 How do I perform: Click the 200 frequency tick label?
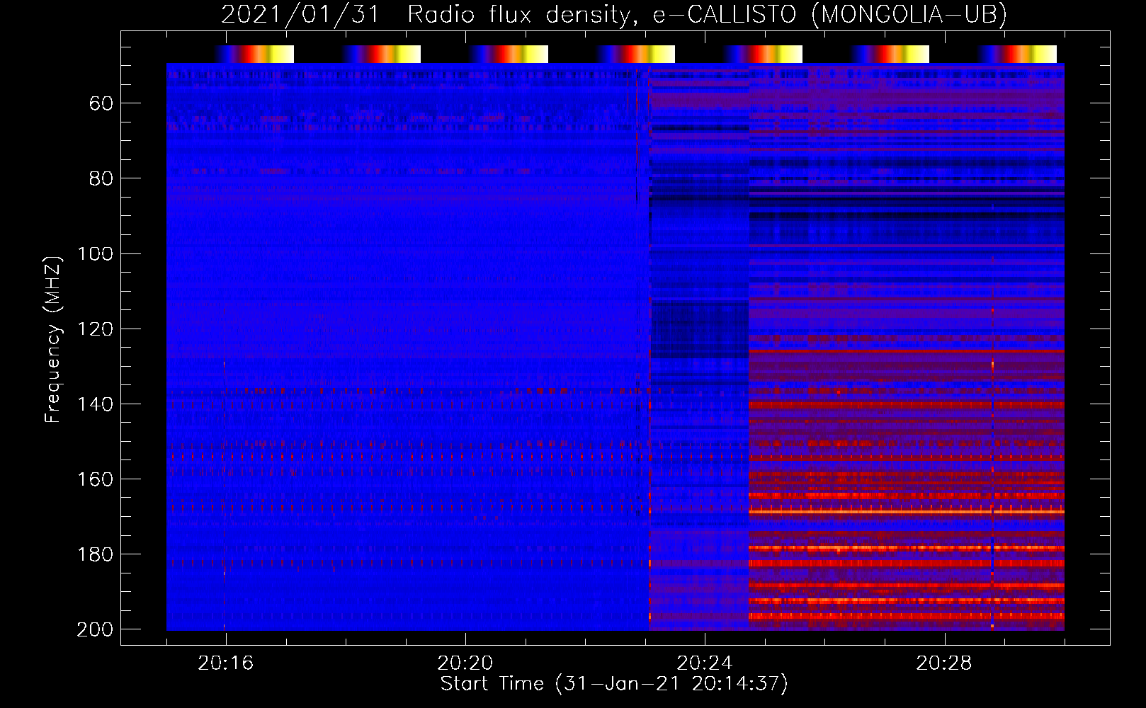click(95, 629)
